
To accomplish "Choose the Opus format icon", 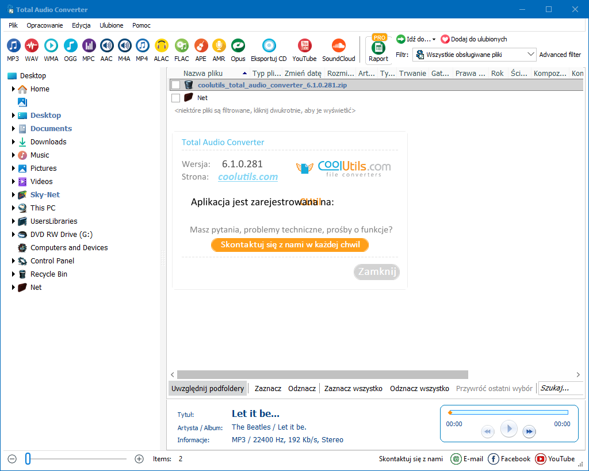I will (238, 46).
